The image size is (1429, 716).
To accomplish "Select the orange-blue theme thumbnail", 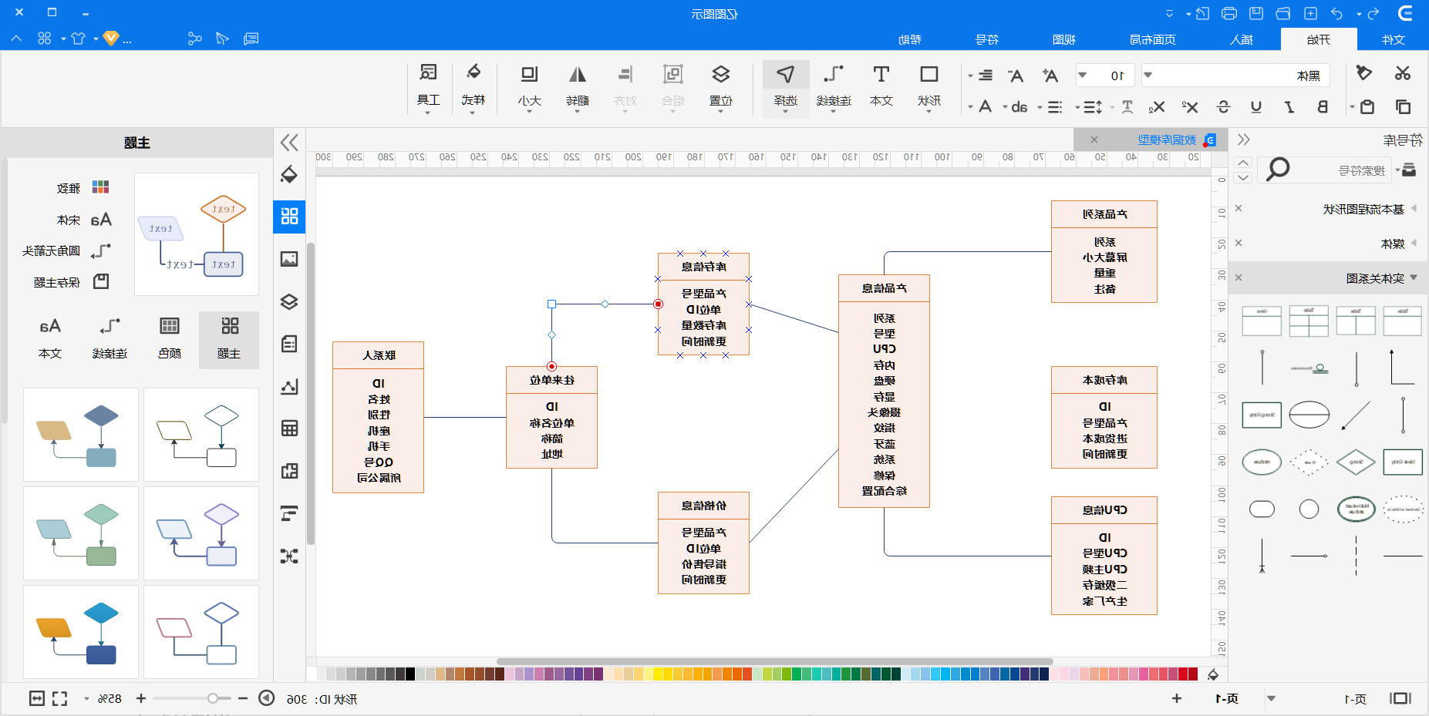I will tap(81, 632).
